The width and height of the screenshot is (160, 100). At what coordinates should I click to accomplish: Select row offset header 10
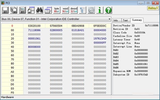12,34
